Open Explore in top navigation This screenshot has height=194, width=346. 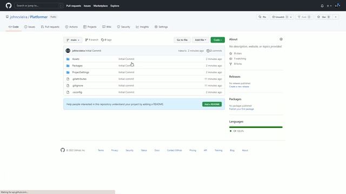[x=115, y=6]
